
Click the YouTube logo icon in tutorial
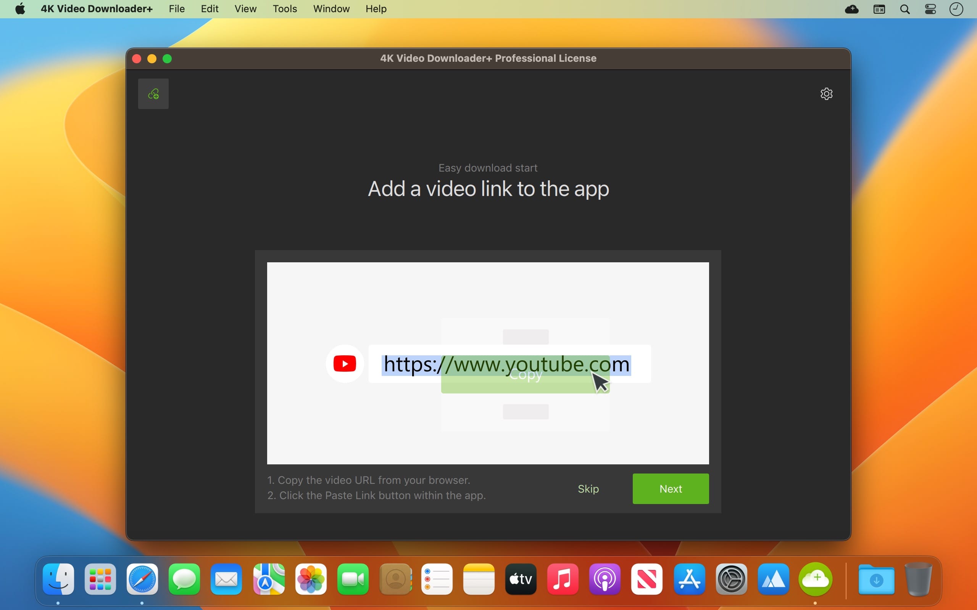344,363
